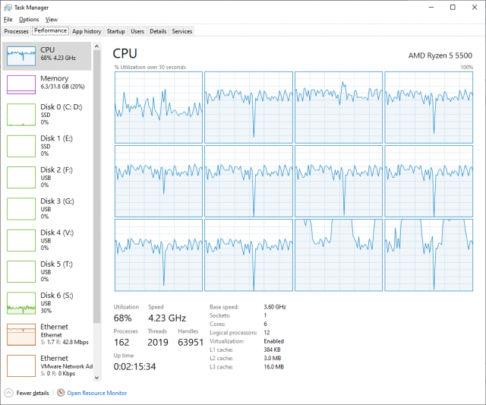Image resolution: width=486 pixels, height=405 pixels.
Task: Open the Ethernet throughput graph icon
Action: point(21,334)
